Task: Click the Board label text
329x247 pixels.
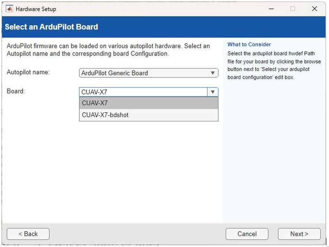Action: point(16,91)
